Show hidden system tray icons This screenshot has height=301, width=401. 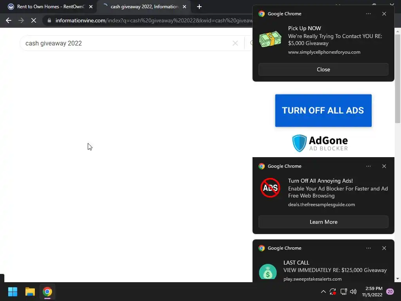pos(323,292)
